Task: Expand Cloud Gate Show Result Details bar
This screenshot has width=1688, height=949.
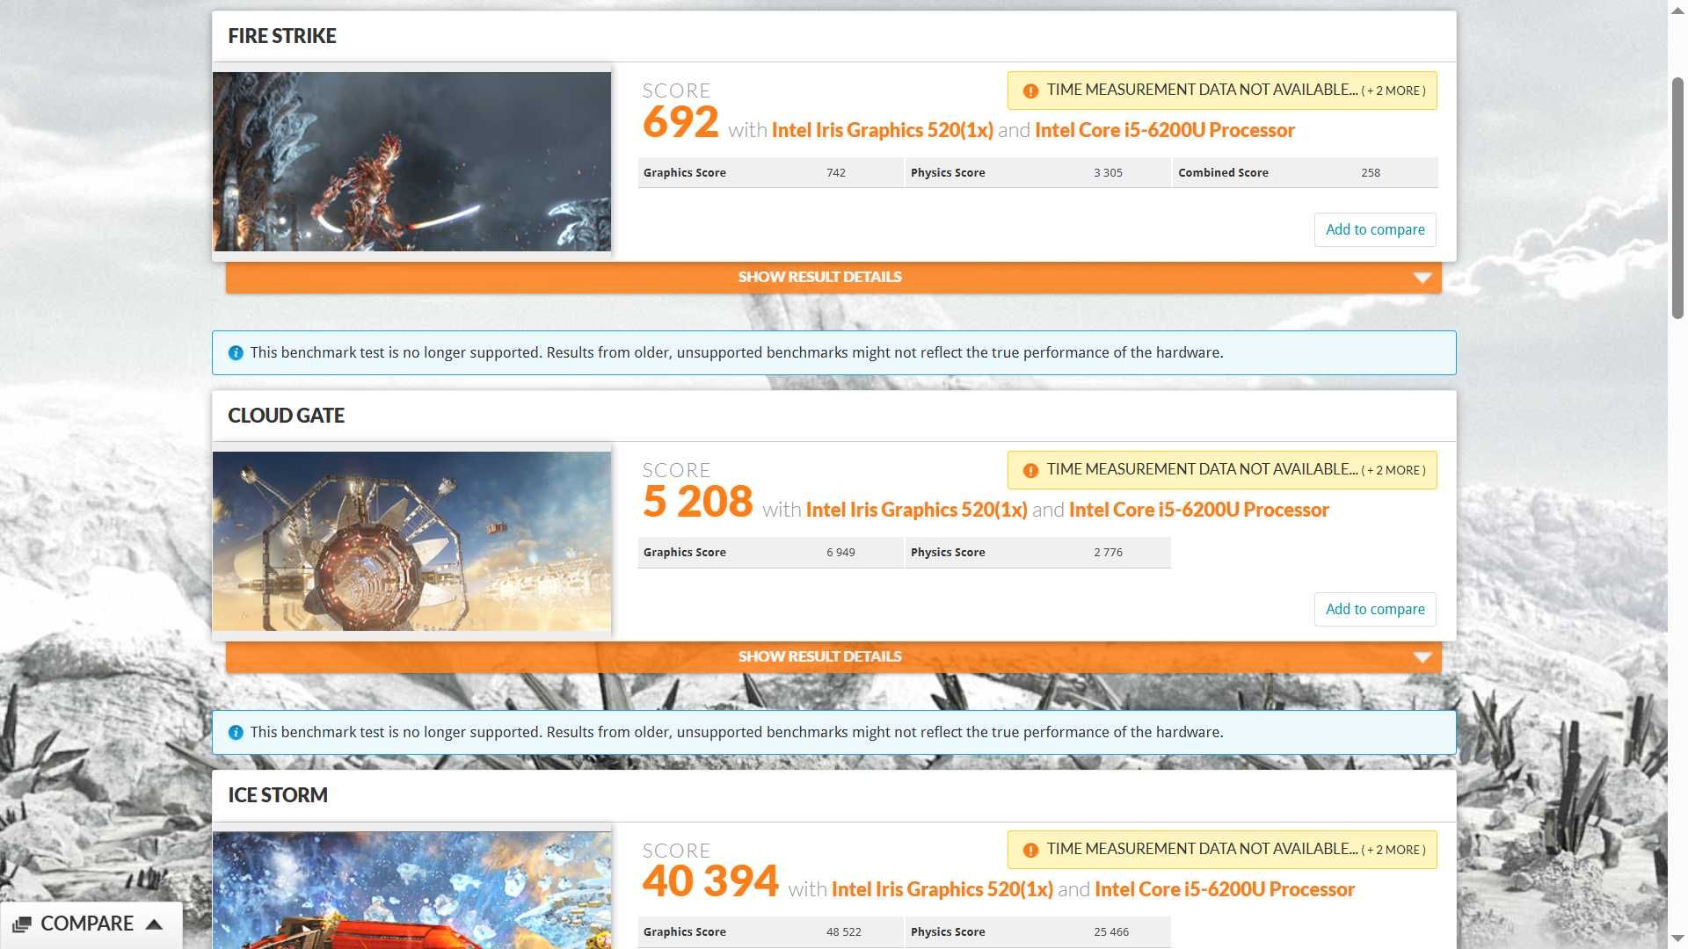Action: coord(833,656)
